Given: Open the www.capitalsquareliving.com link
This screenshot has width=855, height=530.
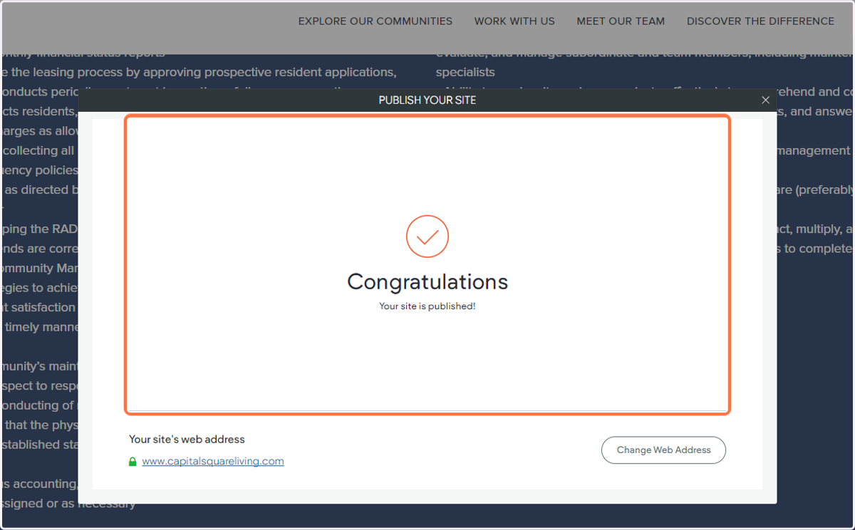Looking at the screenshot, I should 213,462.
